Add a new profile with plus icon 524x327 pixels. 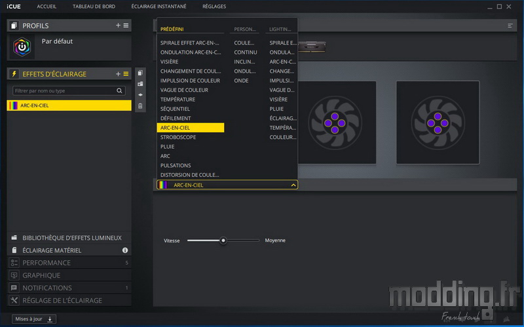(118, 26)
